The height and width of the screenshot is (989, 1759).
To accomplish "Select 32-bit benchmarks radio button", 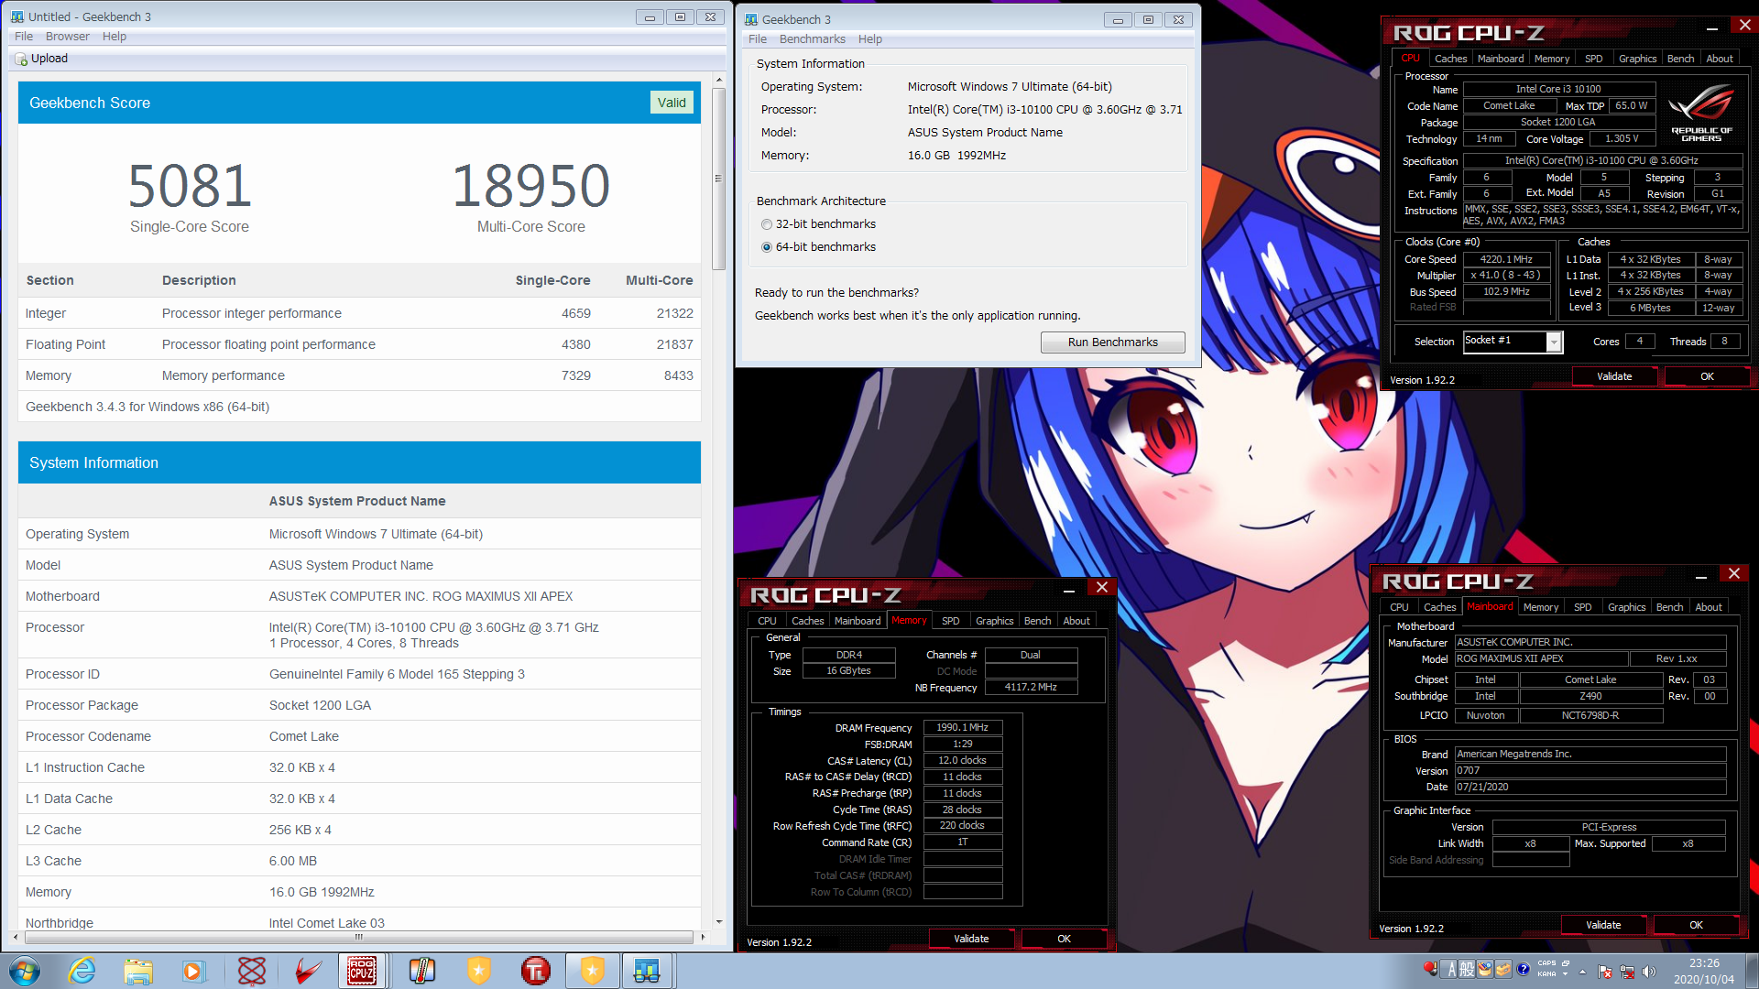I will coord(767,224).
